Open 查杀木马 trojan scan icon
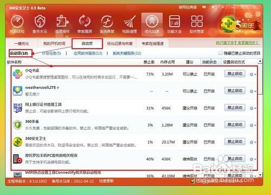 click(40, 24)
